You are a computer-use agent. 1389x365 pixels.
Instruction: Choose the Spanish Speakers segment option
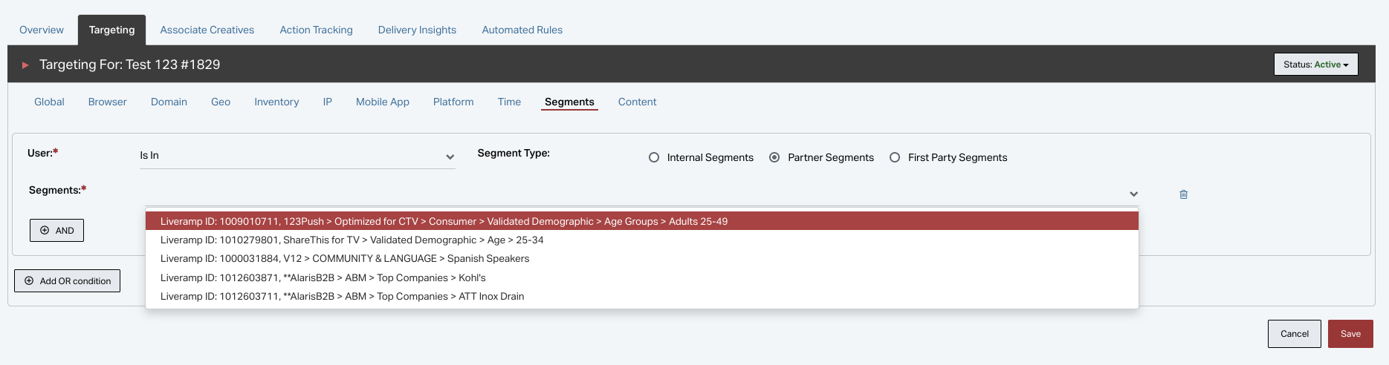642,259
